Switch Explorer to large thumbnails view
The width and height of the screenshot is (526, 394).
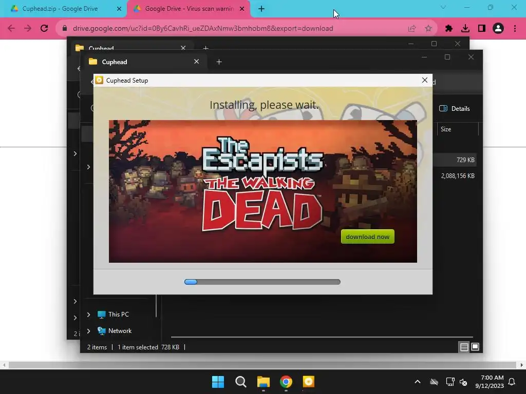click(x=475, y=347)
